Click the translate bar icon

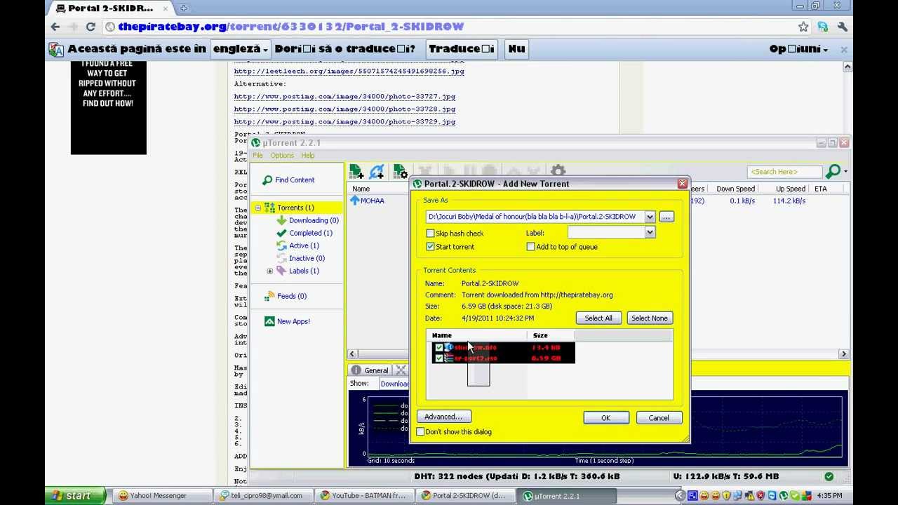pyautogui.click(x=56, y=49)
